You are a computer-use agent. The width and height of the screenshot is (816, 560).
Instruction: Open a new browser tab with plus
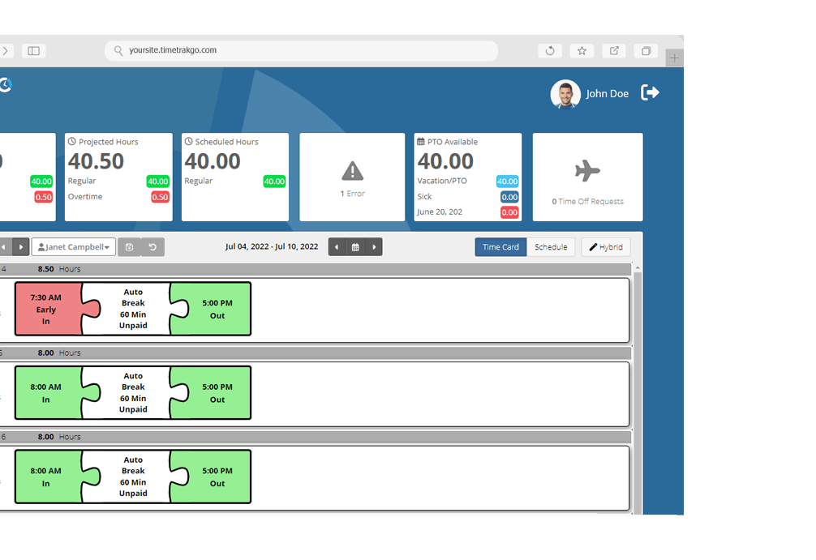point(674,58)
